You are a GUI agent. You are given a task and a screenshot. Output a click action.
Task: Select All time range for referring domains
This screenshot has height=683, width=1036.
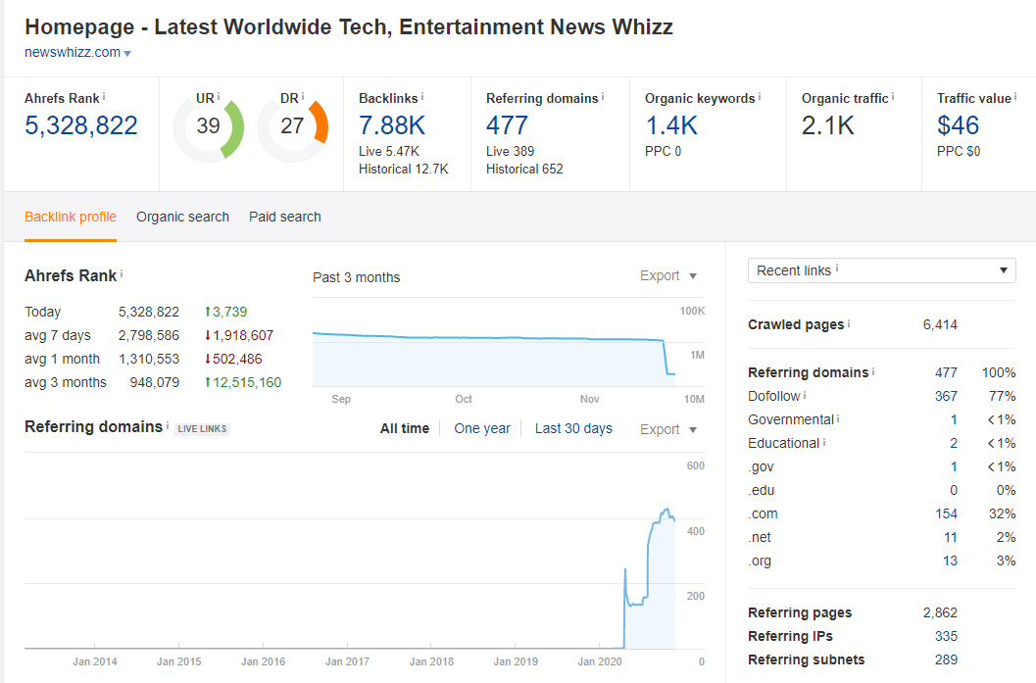coord(404,428)
